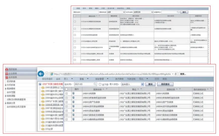Screen dimensions: 219x136
Task: Click the red icon of the second sidebar section
Action: pos(7,73)
